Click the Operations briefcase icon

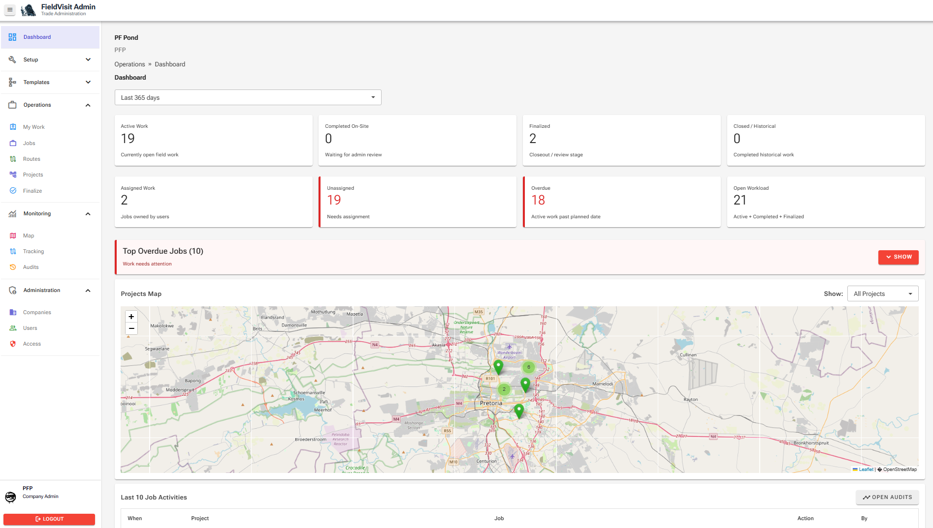[x=12, y=105]
